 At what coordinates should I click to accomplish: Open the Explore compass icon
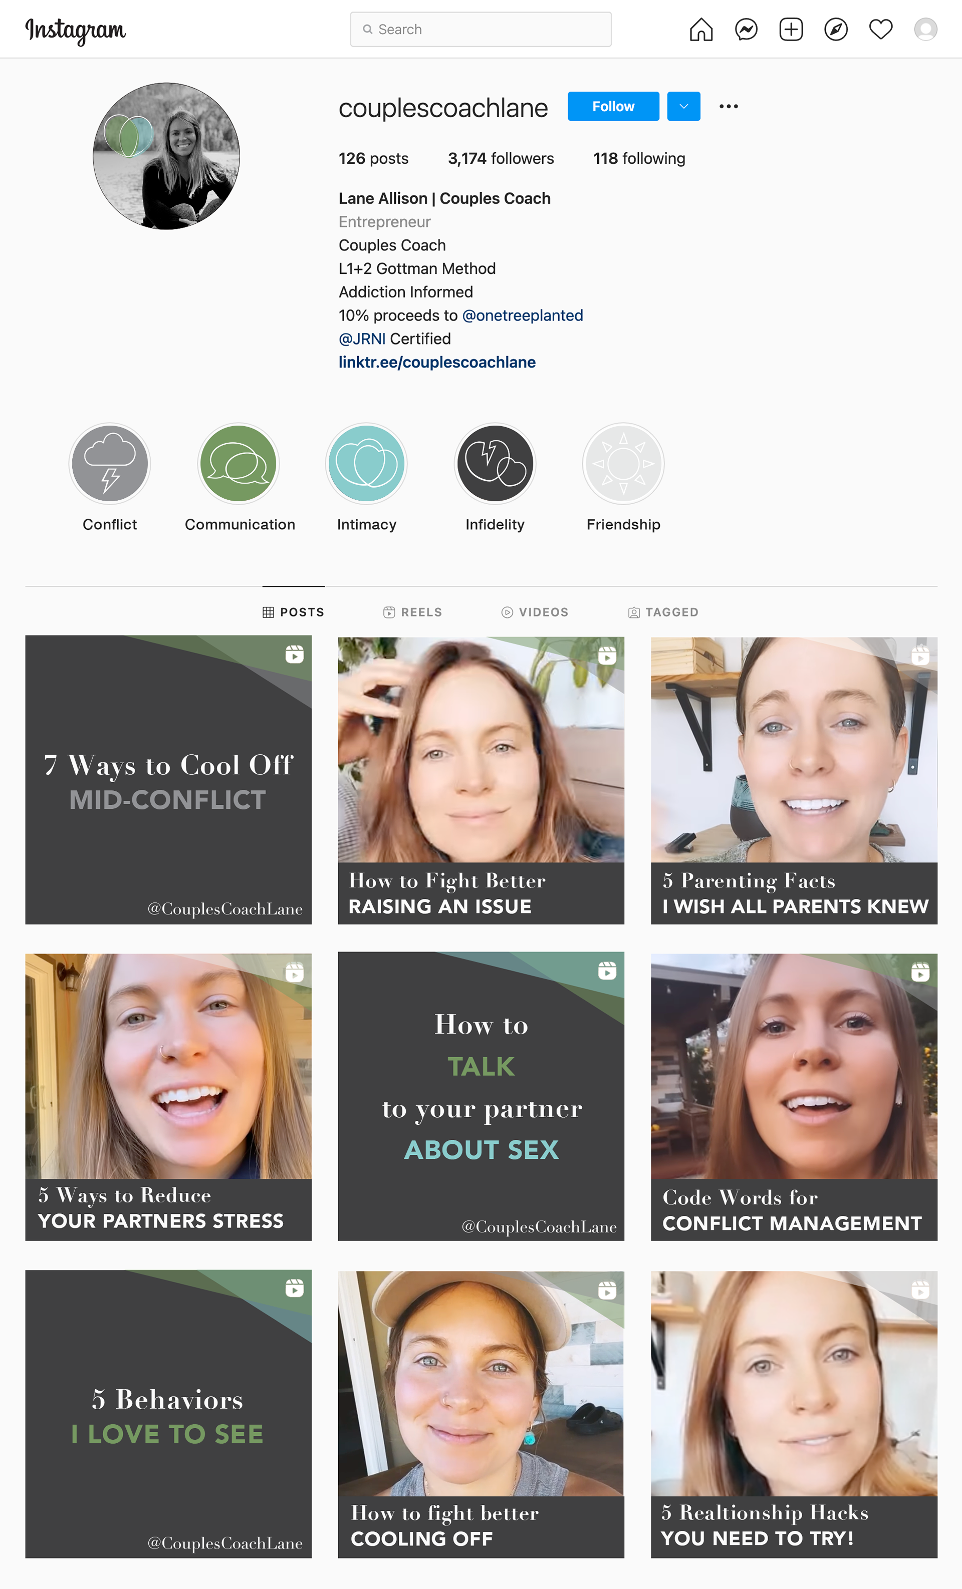836,29
